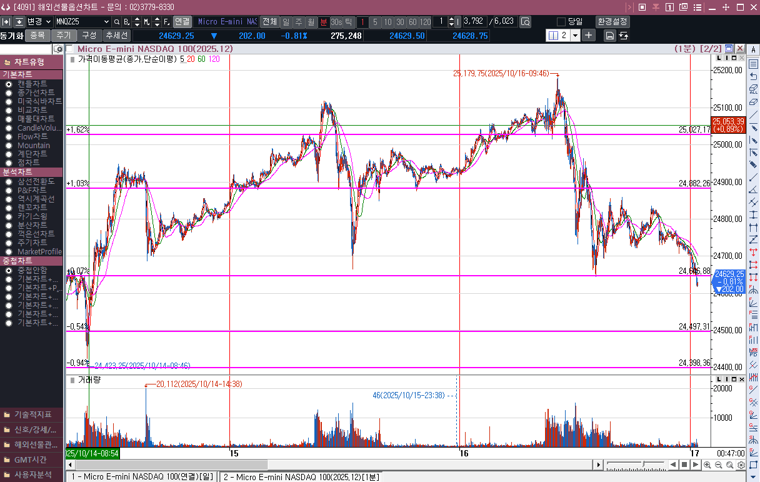Click the save chart disk icon

[x=609, y=36]
